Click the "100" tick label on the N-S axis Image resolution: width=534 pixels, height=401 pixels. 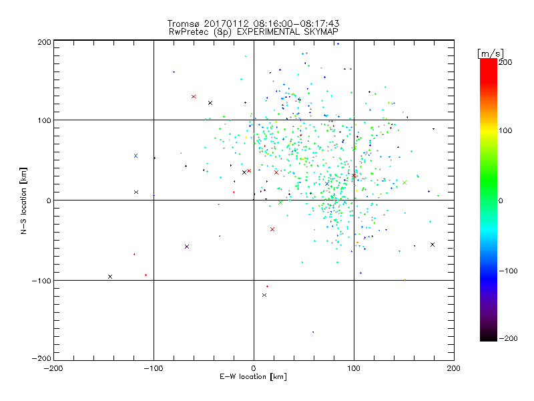[44, 120]
